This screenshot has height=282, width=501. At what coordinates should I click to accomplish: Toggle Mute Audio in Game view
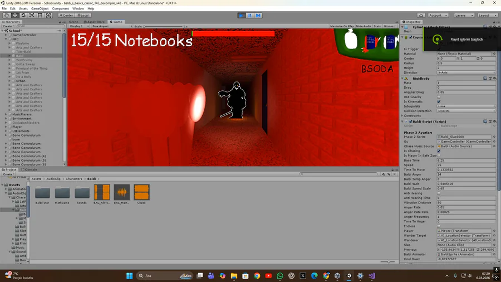click(x=364, y=26)
